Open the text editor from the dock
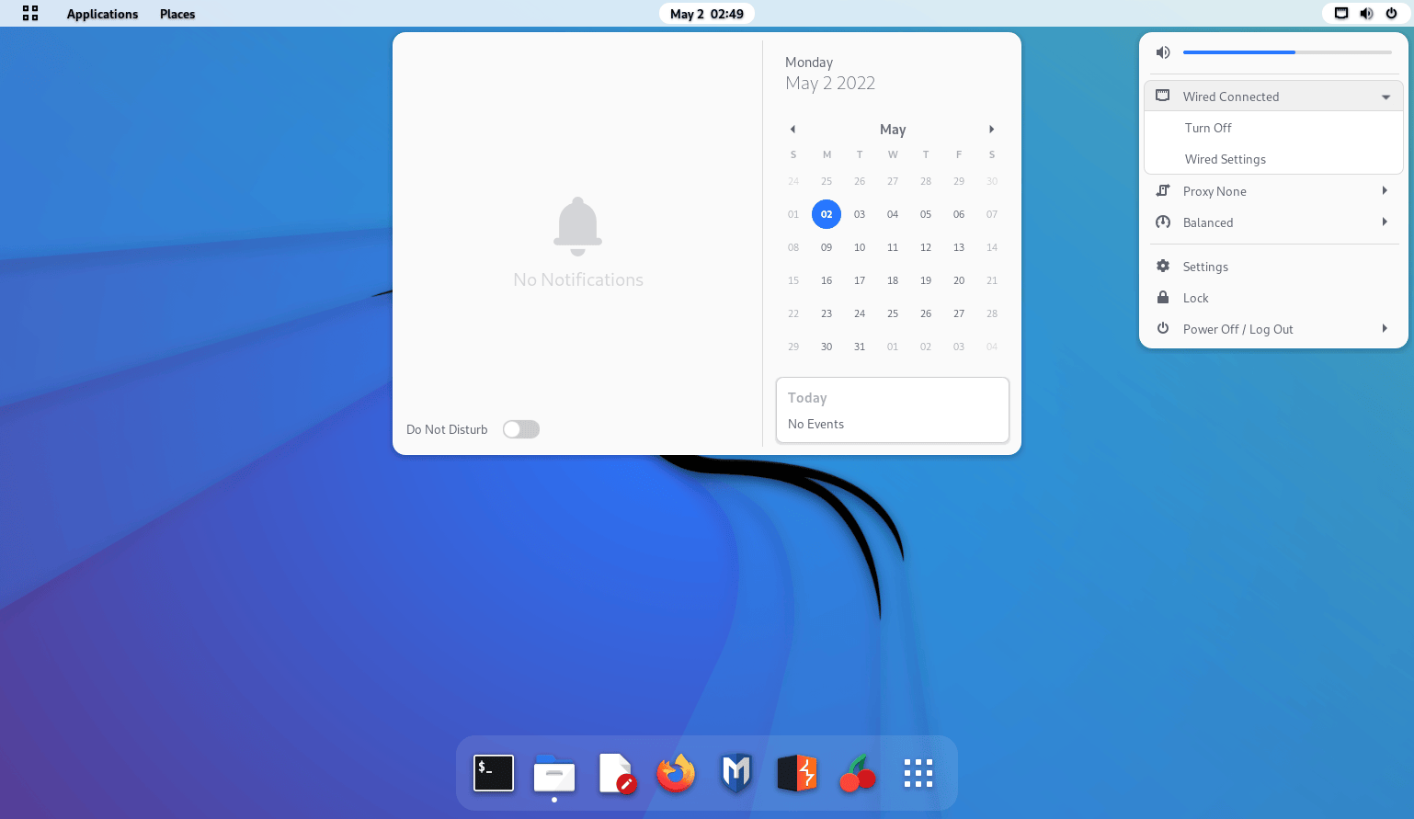This screenshot has height=819, width=1414. coord(617,773)
